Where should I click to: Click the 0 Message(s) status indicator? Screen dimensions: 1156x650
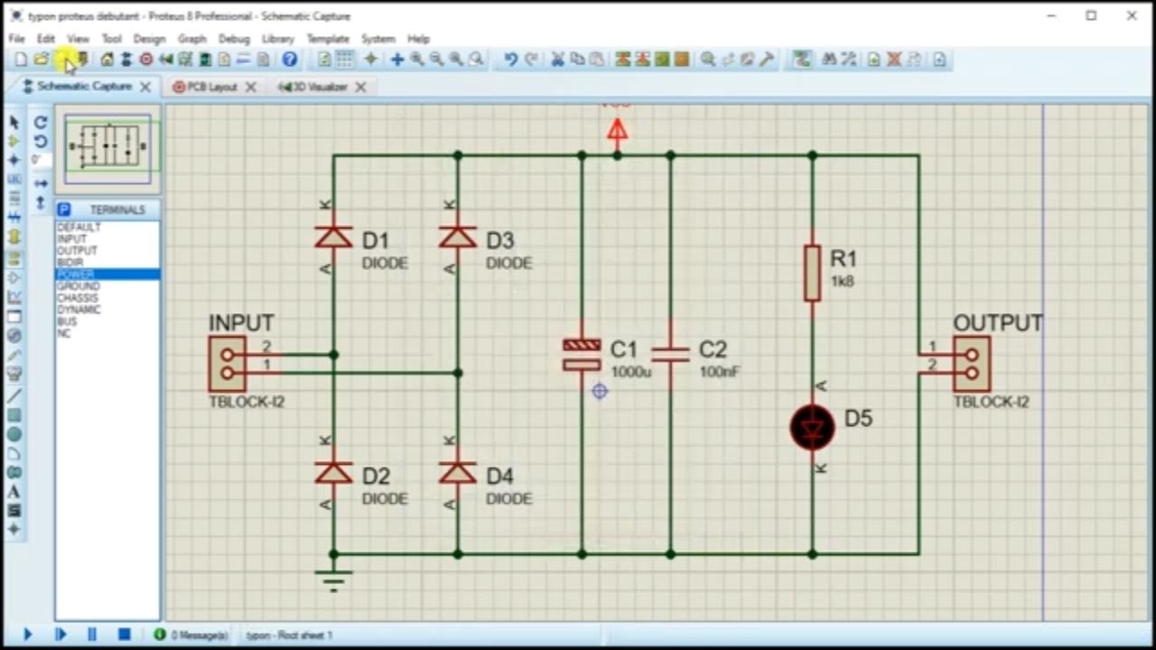[191, 636]
